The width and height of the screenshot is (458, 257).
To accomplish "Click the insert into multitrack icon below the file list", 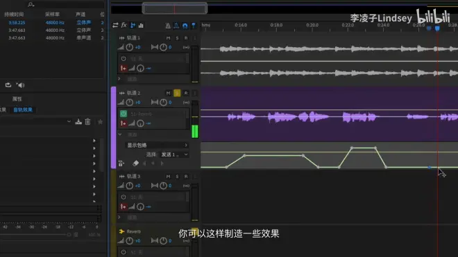I will click(x=8, y=85).
